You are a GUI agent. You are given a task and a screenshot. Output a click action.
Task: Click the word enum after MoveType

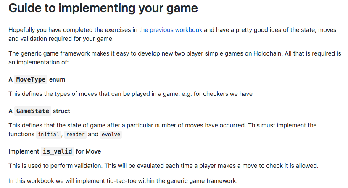pos(57,79)
